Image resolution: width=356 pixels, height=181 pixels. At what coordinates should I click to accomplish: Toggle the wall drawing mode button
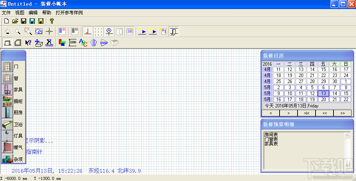7,42
